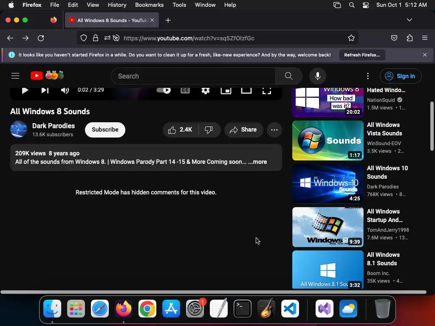Subscribe to Dark Parodies
This screenshot has width=435, height=326.
pos(105,130)
